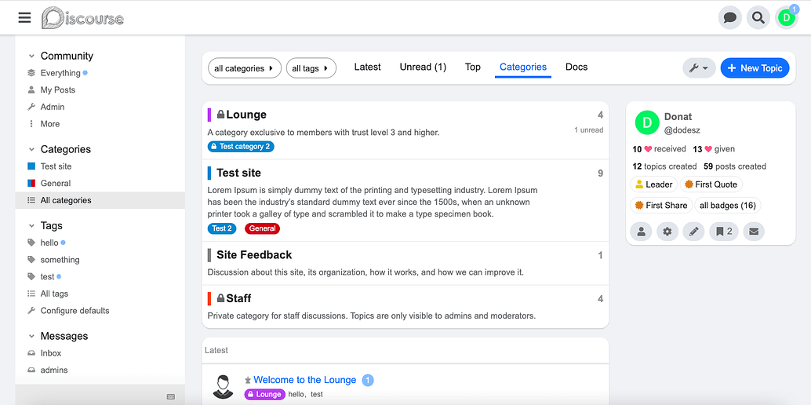The width and height of the screenshot is (811, 405).
Task: Open the hamburger sidebar menu
Action: 24,17
